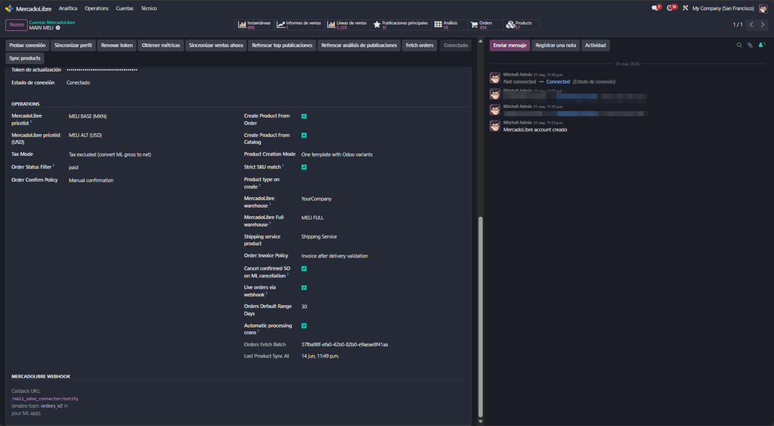Toggle Live orders via webhook checkbox
Viewport: 774px width, 426px height.
point(304,288)
